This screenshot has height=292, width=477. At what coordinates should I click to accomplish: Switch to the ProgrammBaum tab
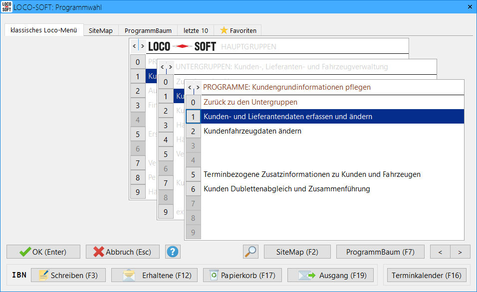[148, 30]
